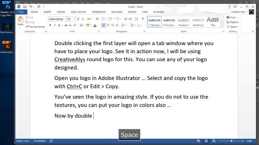Switch to the REVIEW tab
The height and width of the screenshot is (145, 259).
[132, 12]
